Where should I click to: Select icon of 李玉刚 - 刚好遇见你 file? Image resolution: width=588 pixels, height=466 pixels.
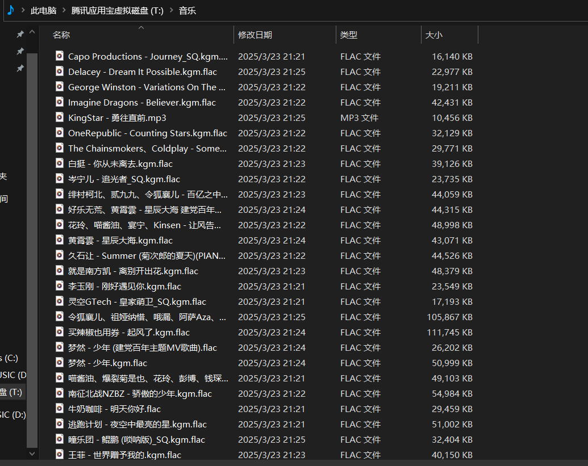coord(59,286)
